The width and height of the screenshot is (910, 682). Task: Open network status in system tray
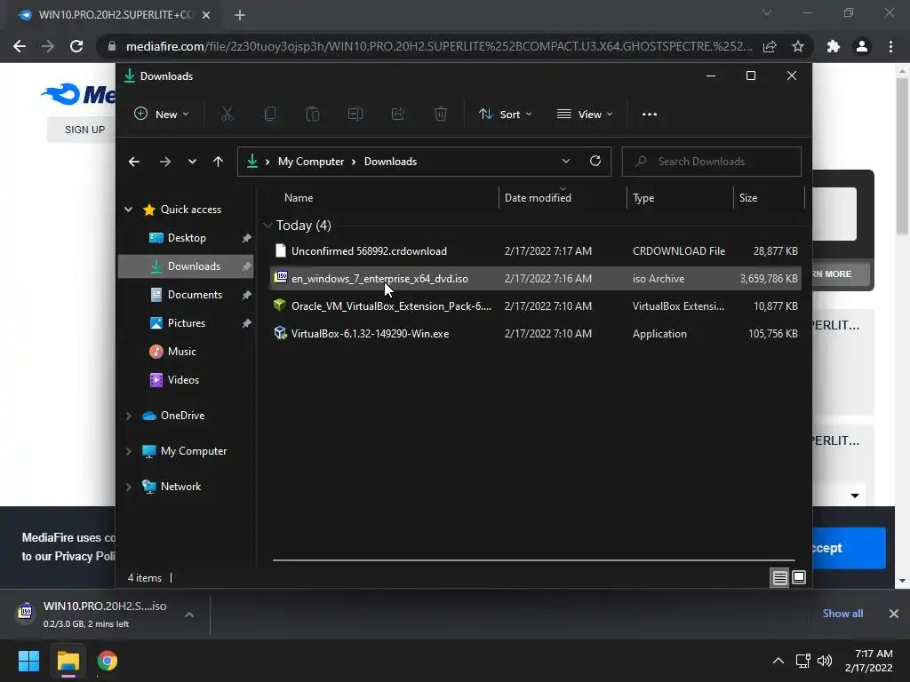[x=802, y=661]
